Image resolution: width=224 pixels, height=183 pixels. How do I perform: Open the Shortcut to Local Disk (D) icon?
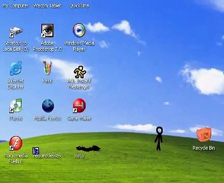[x=15, y=33]
